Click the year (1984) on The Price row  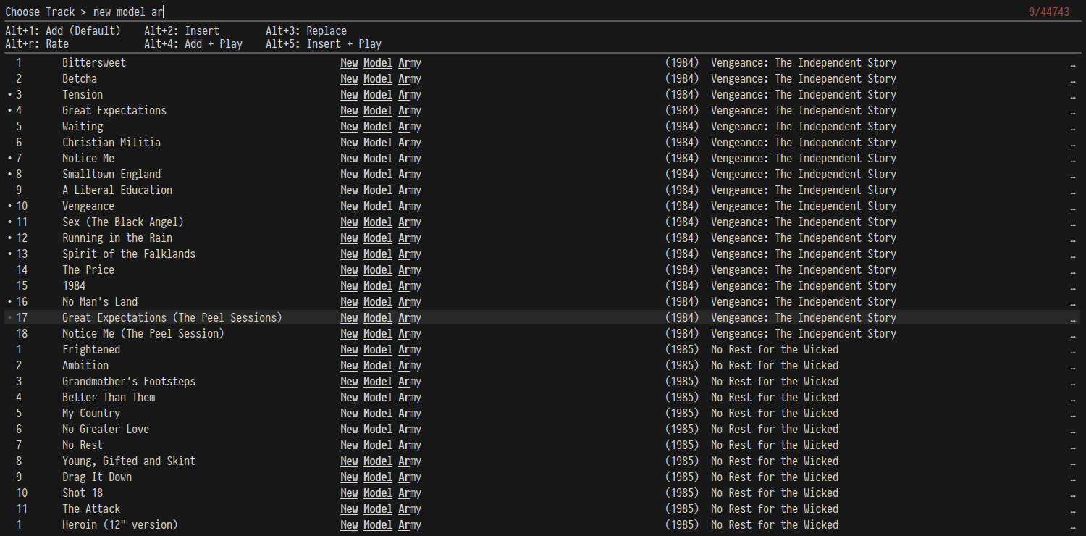(682, 269)
